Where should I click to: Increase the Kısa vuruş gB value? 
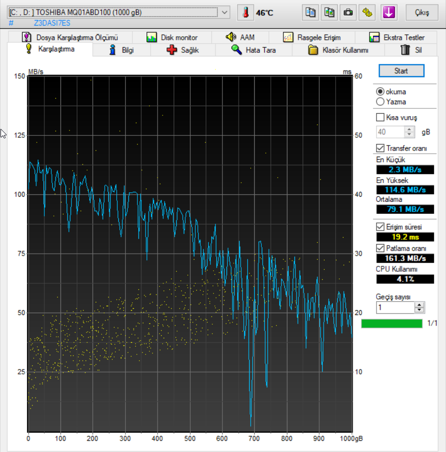tap(409, 129)
